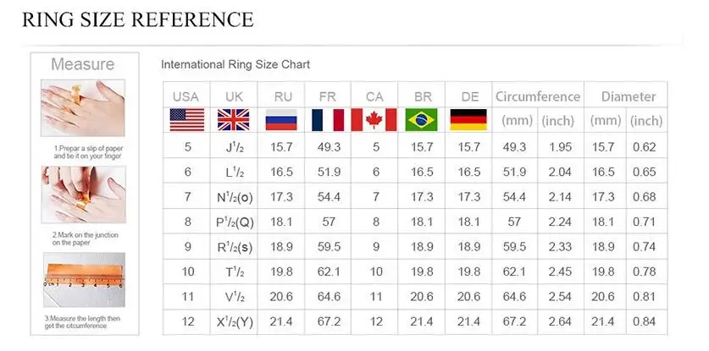Open the finger wrapping step photo
Image resolution: width=709 pixels, height=351 pixels.
pyautogui.click(x=83, y=108)
